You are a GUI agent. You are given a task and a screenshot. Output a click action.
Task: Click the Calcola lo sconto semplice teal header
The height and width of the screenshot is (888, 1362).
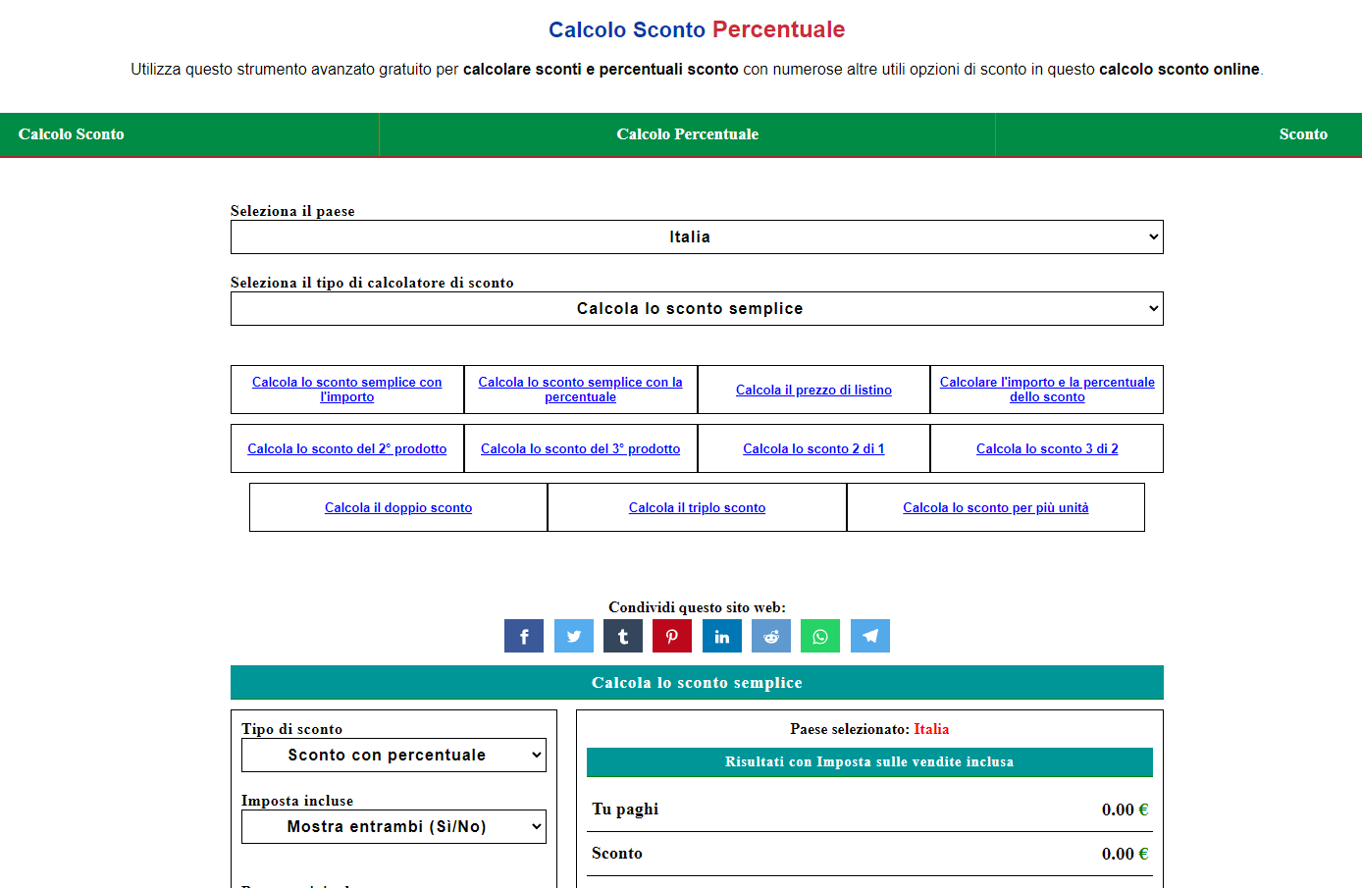(697, 682)
